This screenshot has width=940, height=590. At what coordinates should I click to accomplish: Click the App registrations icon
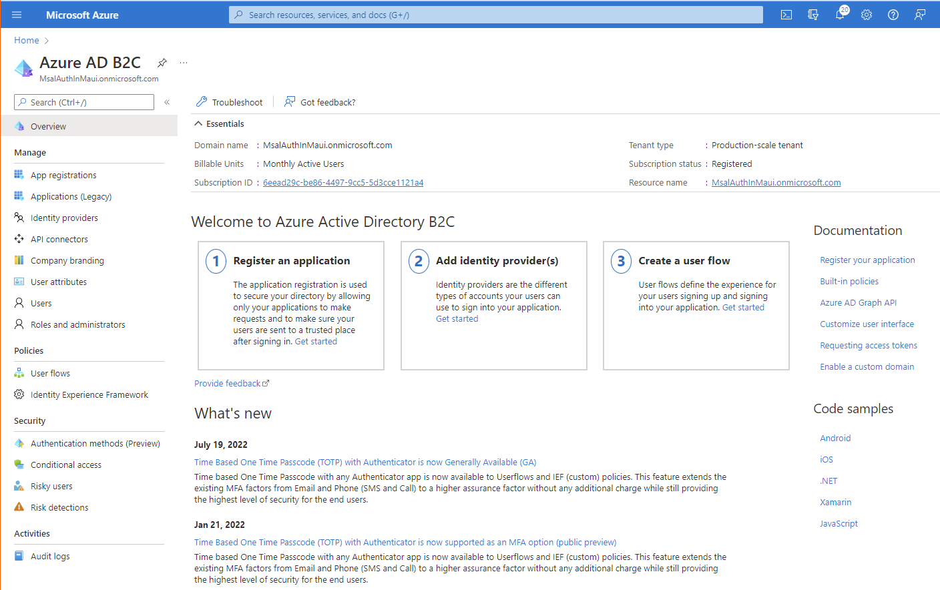pos(19,175)
